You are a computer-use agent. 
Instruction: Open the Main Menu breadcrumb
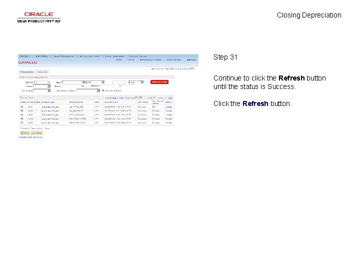click(x=42, y=56)
